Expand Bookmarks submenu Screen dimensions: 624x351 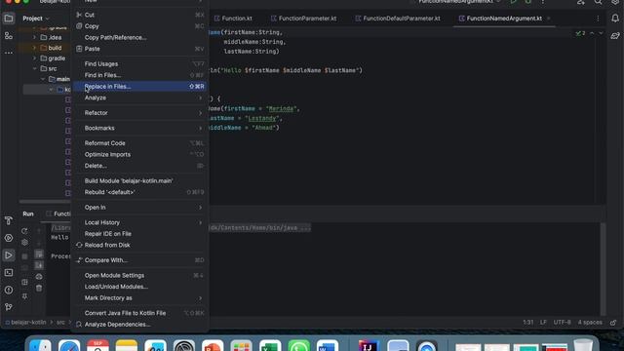coord(140,128)
